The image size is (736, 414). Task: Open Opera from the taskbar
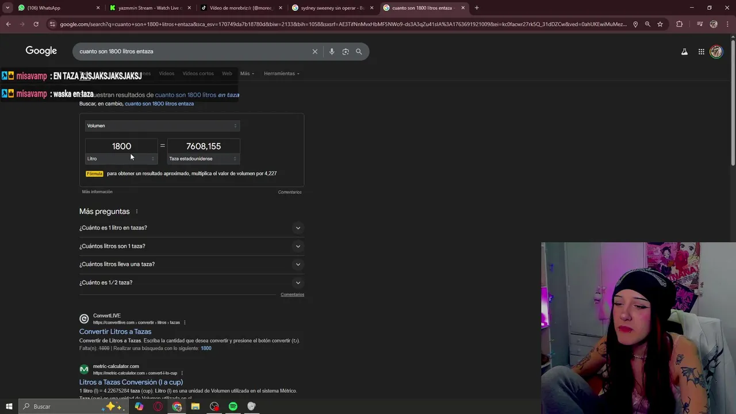(158, 407)
